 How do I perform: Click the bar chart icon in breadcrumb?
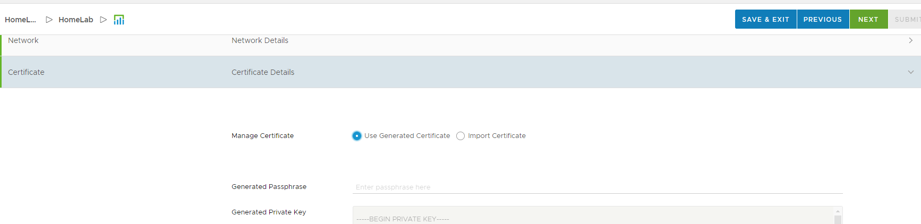pyautogui.click(x=119, y=20)
